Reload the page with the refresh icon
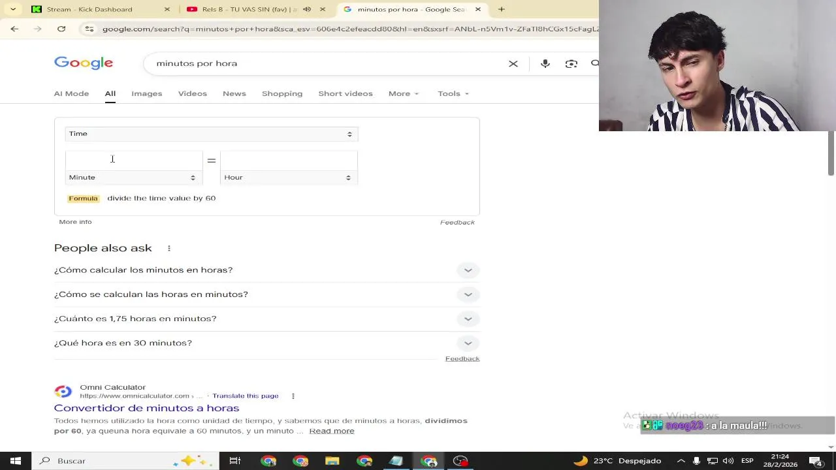Image resolution: width=836 pixels, height=470 pixels. coord(61,29)
